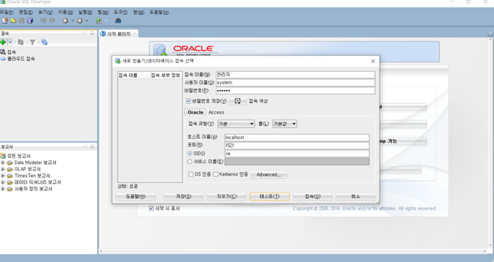This screenshot has width=494, height=262.
Task: Click the Open folder toolbar icon
Action: click(13, 21)
